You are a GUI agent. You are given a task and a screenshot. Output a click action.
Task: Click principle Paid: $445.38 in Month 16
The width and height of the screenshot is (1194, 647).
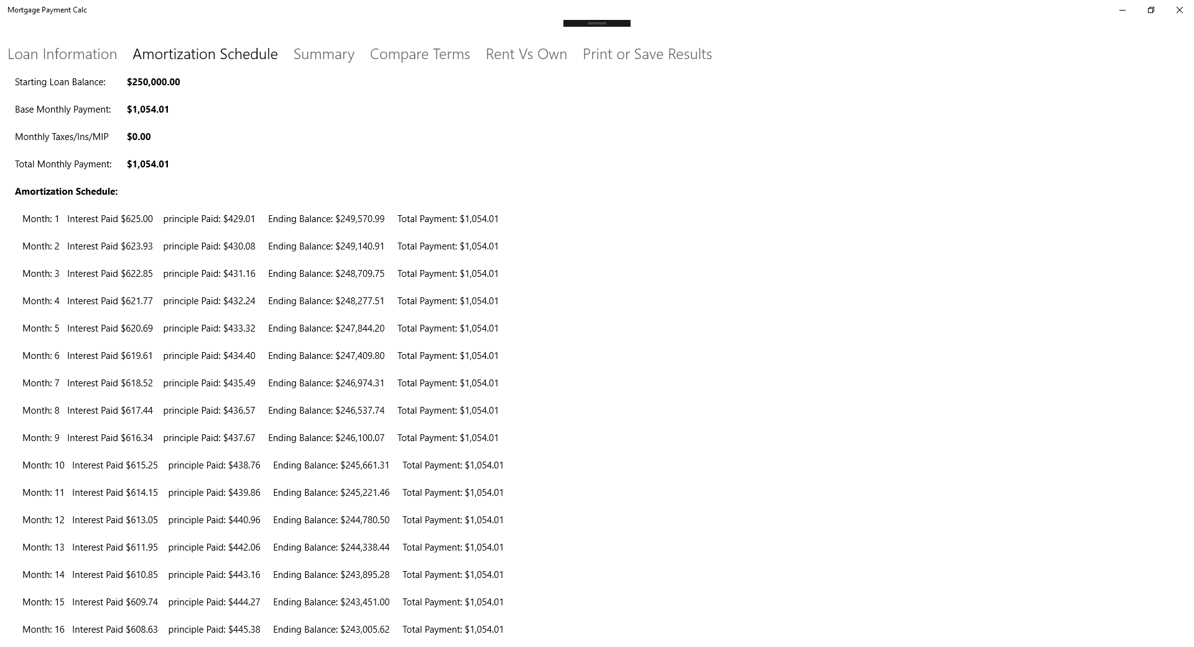pyautogui.click(x=215, y=630)
